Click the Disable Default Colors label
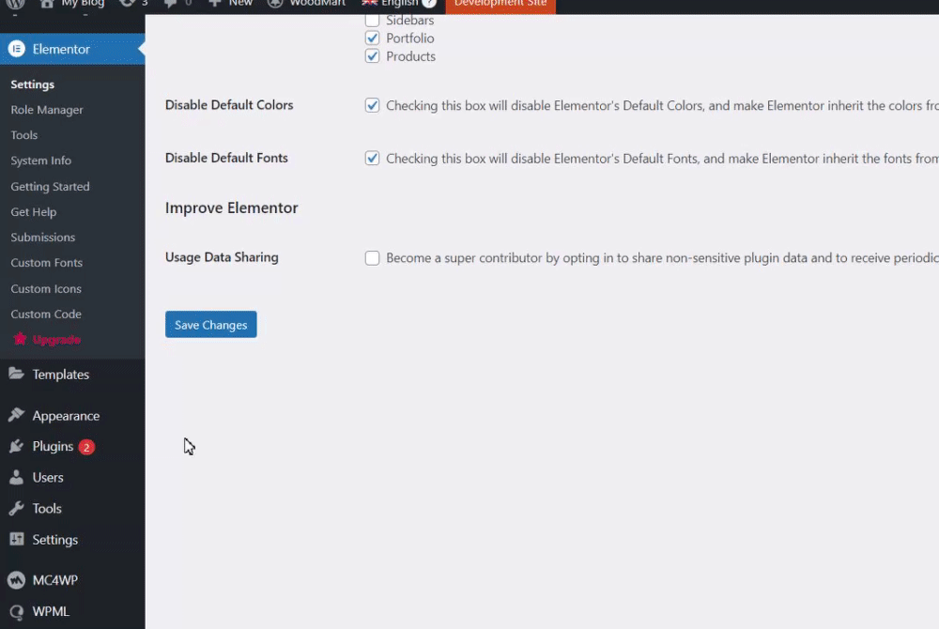 click(229, 105)
